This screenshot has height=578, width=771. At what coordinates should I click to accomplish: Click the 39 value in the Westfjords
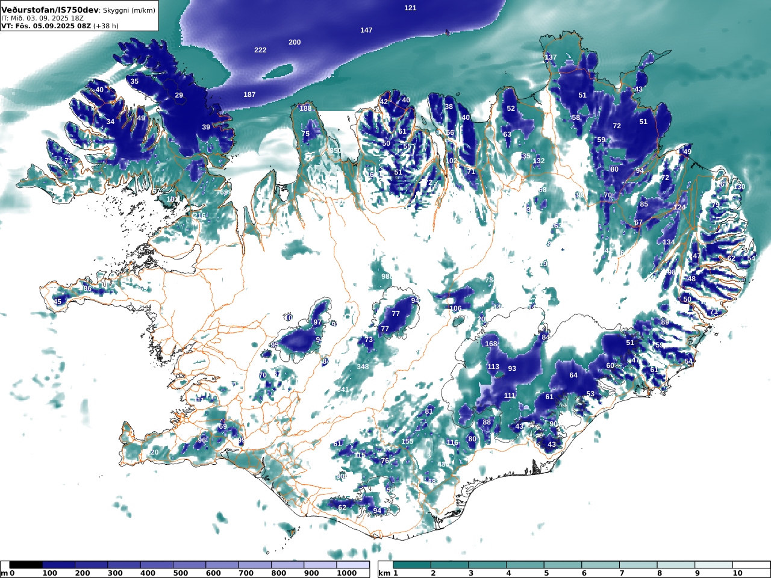206,127
